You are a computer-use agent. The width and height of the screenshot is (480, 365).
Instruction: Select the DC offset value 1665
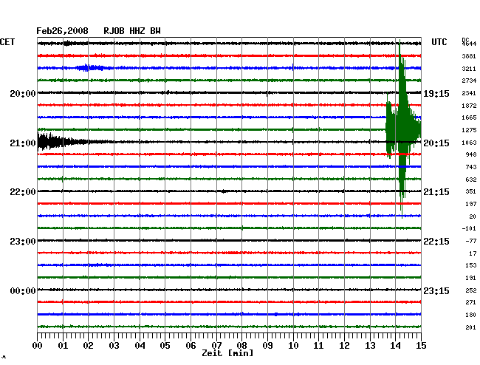[469, 117]
